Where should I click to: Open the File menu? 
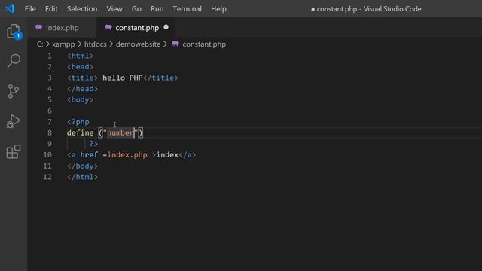tap(30, 9)
